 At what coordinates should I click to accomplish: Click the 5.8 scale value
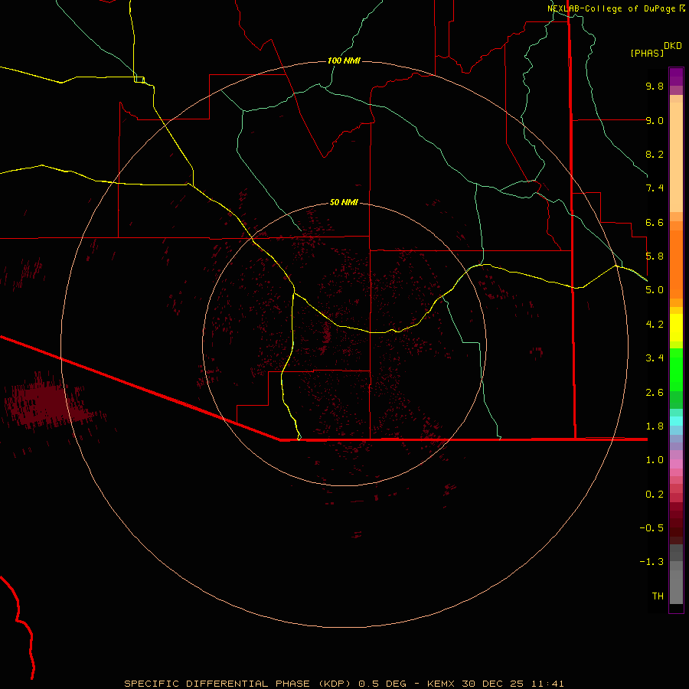pyautogui.click(x=655, y=256)
